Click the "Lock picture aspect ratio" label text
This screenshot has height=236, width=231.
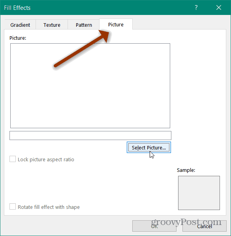46,159
